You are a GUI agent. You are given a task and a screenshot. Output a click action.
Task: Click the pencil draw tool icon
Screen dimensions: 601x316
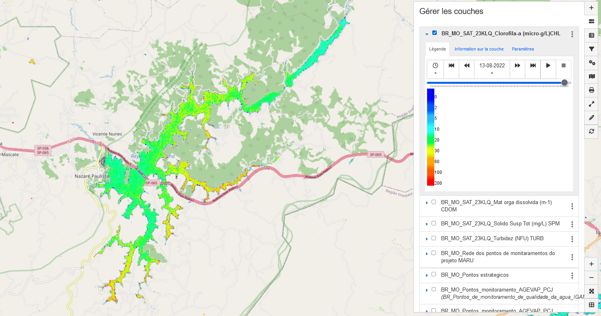[591, 117]
